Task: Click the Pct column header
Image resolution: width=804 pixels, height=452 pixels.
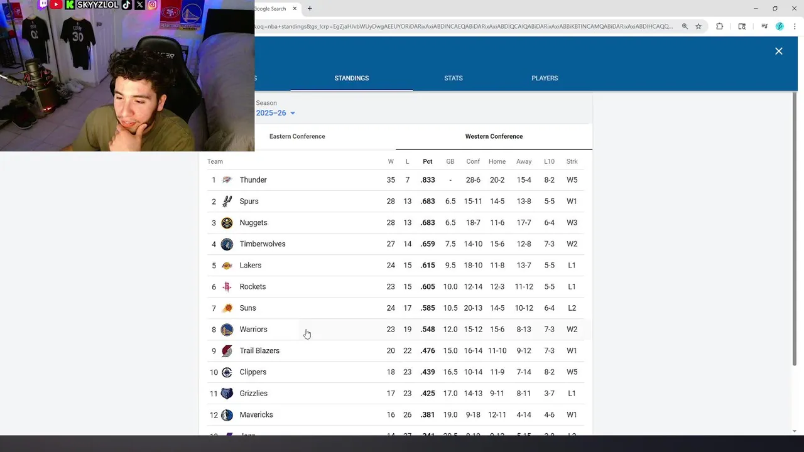Action: [x=428, y=162]
